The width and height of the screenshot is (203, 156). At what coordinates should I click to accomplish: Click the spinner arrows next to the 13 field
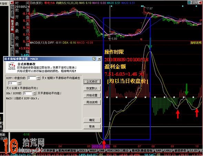tap(19, 83)
